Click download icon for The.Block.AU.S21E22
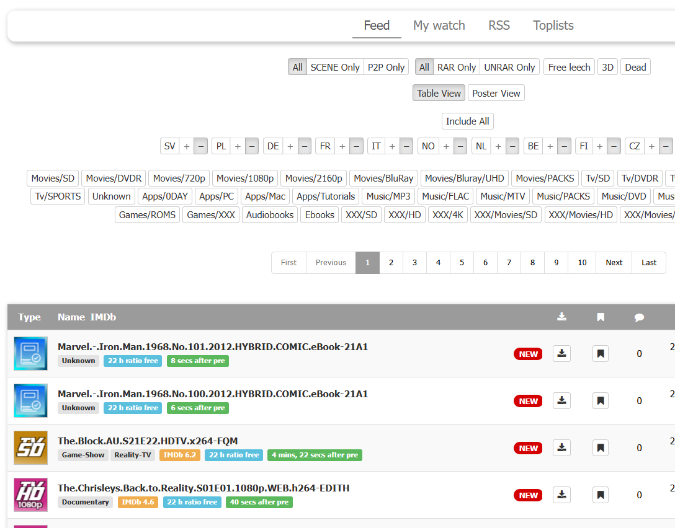 (561, 448)
